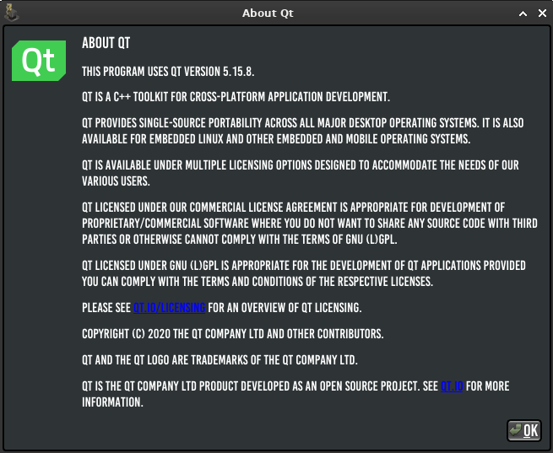Follow the qt.io link for more information

tap(452, 386)
